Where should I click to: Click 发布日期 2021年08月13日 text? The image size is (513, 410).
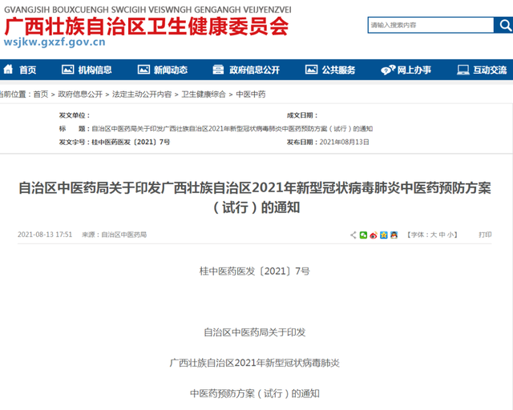[x=328, y=142]
